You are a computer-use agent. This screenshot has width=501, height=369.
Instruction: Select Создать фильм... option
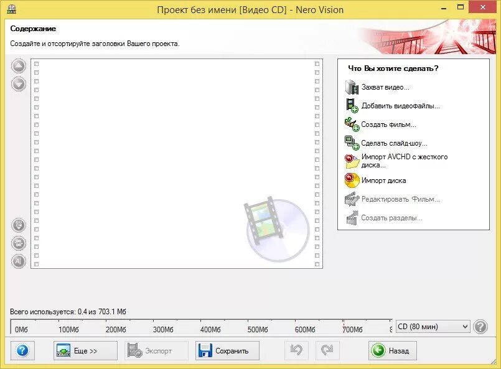[388, 124]
